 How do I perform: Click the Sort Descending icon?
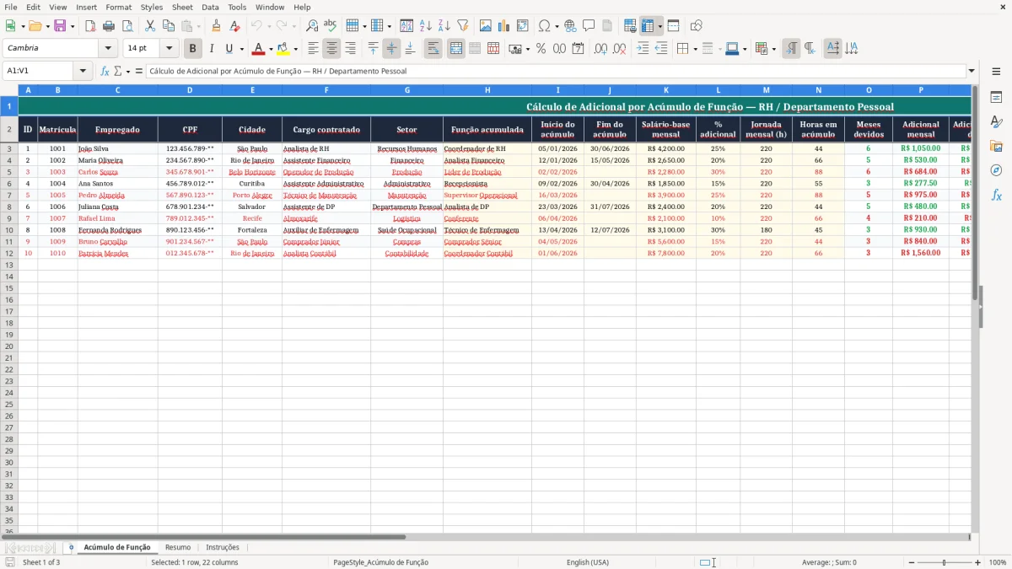pyautogui.click(x=444, y=26)
